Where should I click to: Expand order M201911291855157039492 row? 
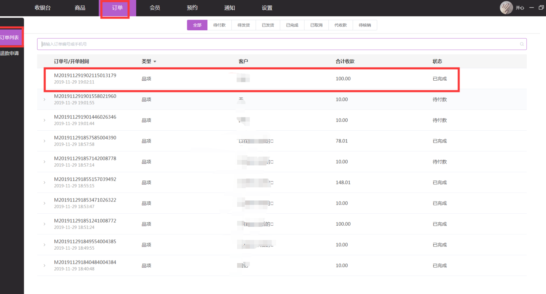click(x=44, y=183)
